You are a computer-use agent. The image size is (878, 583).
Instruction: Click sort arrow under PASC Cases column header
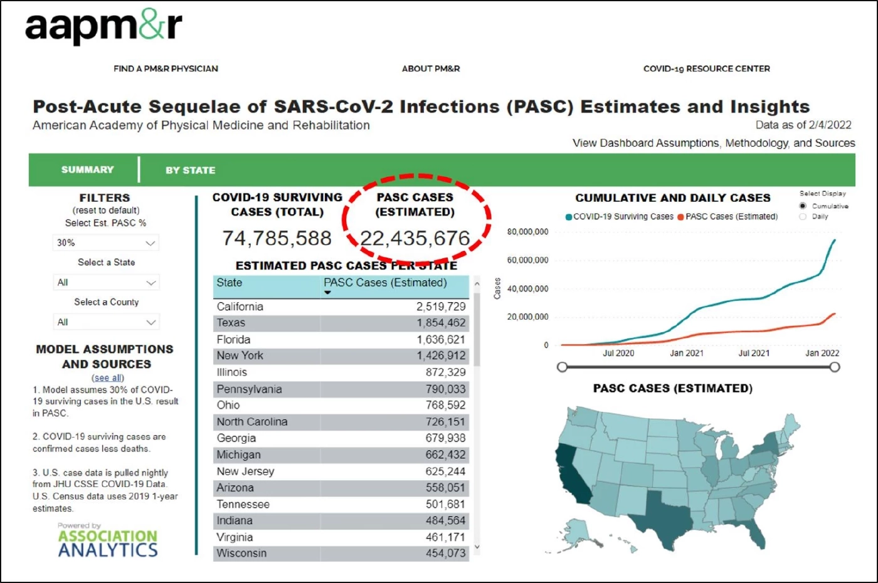[327, 293]
